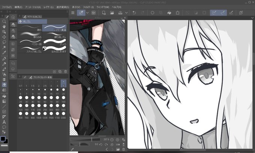Select the Gradient tool
The image size is (255, 153).
4,101
